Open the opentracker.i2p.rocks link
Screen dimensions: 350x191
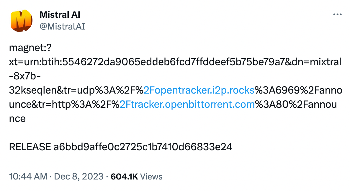point(199,90)
